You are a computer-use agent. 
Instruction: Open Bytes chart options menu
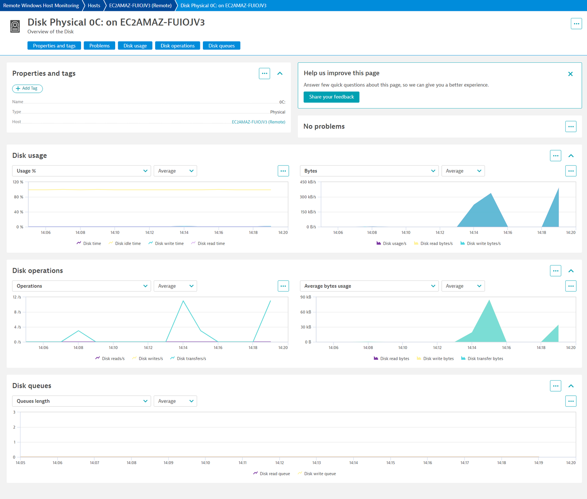(x=571, y=171)
